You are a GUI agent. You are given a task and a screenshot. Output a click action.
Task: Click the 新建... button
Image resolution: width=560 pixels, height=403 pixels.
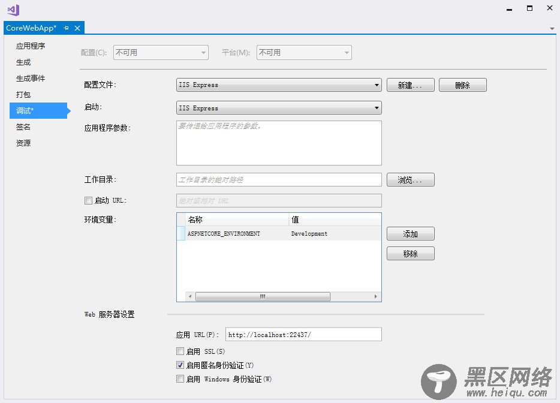tap(410, 85)
